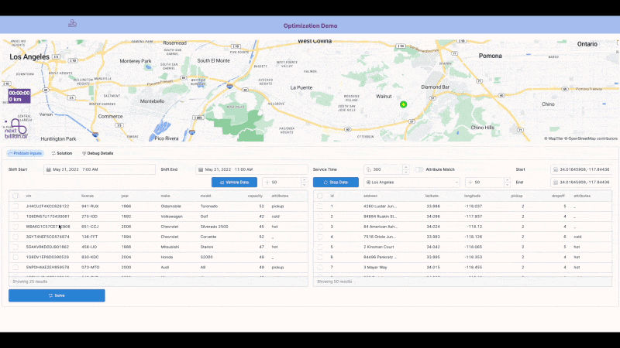Click the Optimization Demo title
The image size is (620, 348).
(311, 26)
